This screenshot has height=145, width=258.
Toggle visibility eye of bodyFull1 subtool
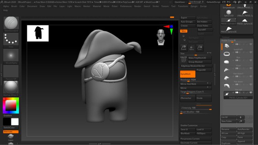coord(250,44)
